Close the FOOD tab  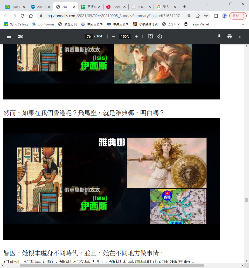(x=149, y=7)
